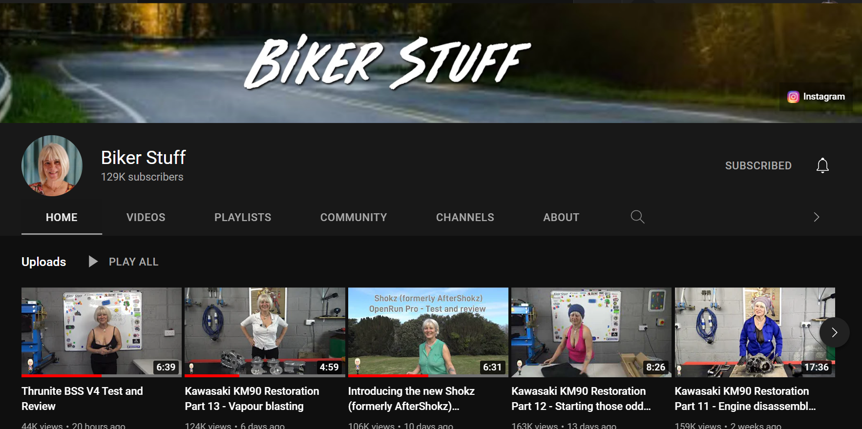Open the Uploads section heading
Viewport: 862px width, 429px height.
43,262
